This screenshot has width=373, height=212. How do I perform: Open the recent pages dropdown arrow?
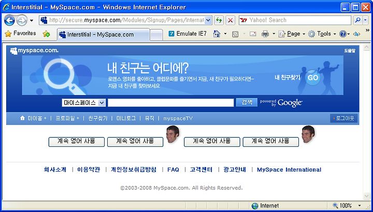(x=32, y=21)
